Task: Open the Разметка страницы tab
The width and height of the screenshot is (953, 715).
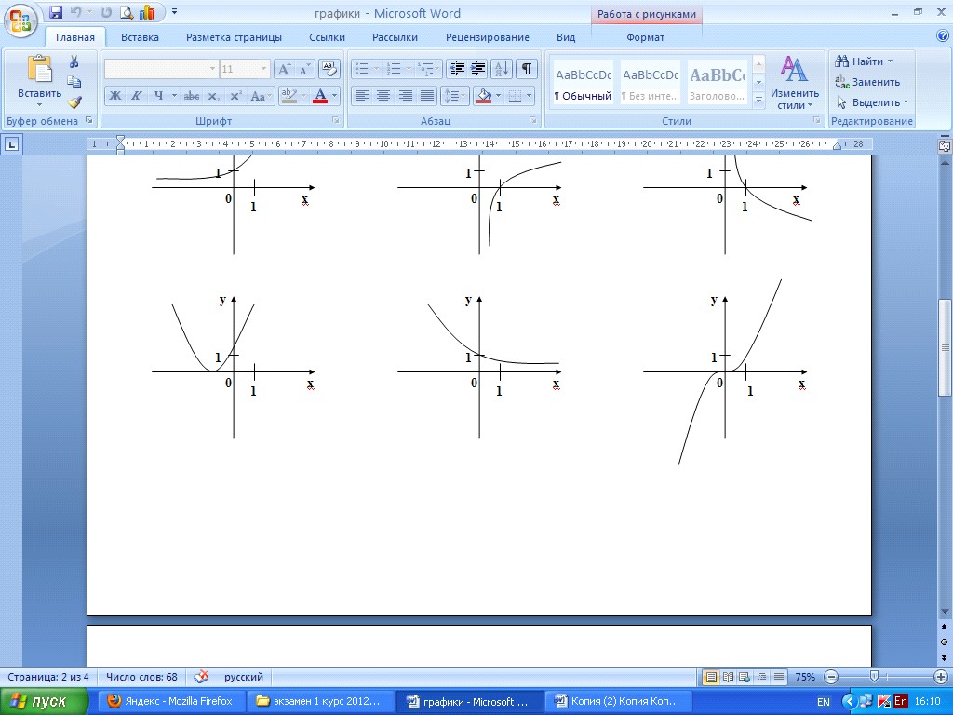Action: [x=234, y=37]
